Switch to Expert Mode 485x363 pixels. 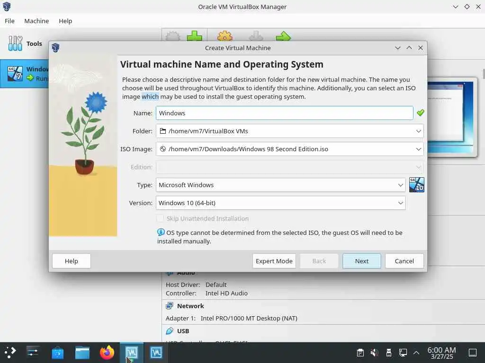click(x=274, y=261)
